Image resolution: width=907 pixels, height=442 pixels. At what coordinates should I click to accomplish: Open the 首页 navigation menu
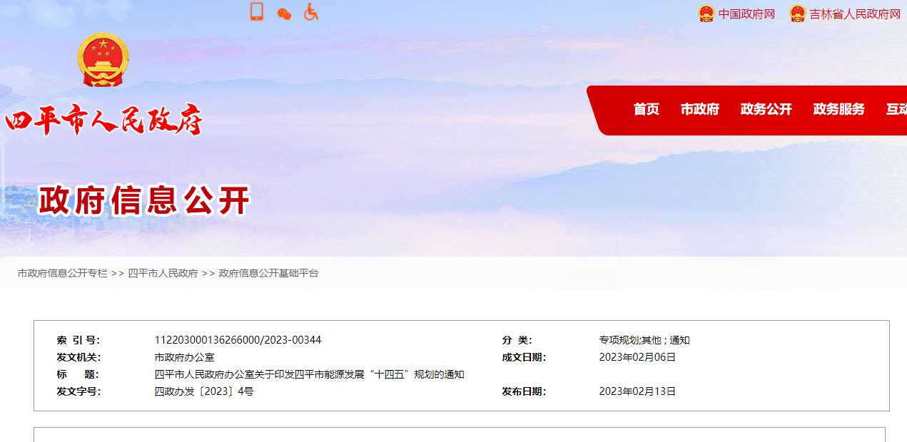tap(646, 110)
